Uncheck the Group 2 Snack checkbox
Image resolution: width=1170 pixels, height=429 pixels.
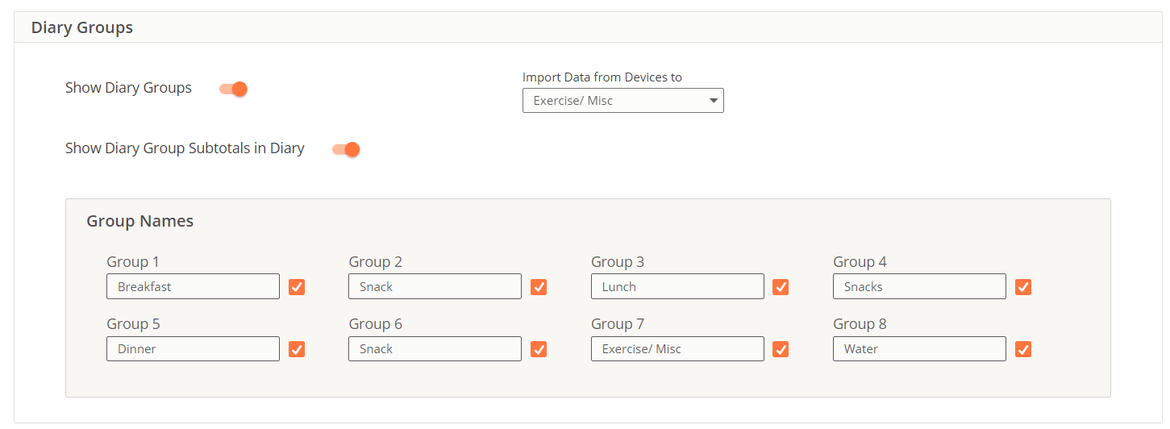pos(539,287)
